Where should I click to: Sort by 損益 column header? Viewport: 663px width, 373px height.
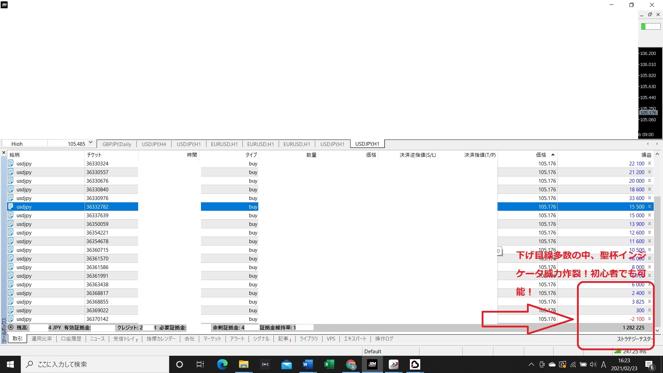pos(646,155)
